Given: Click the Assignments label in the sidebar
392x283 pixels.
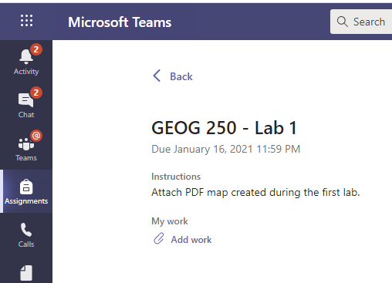Looking at the screenshot, I should 26,201.
